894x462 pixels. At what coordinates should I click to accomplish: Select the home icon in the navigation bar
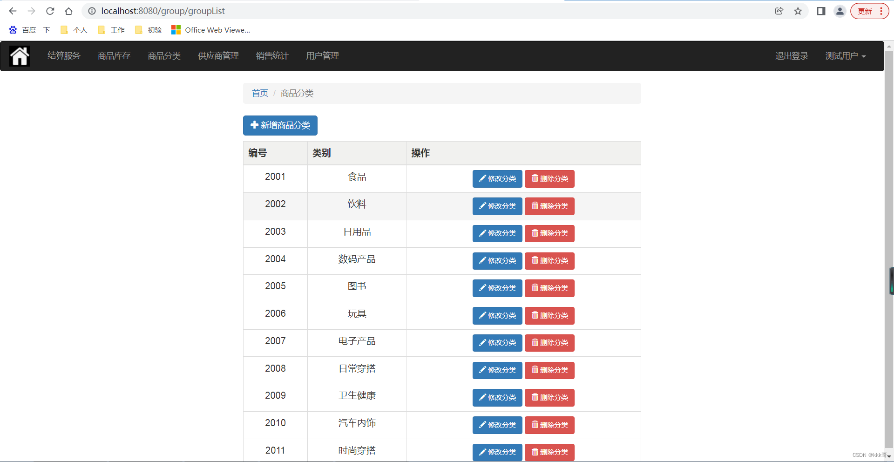click(x=19, y=56)
